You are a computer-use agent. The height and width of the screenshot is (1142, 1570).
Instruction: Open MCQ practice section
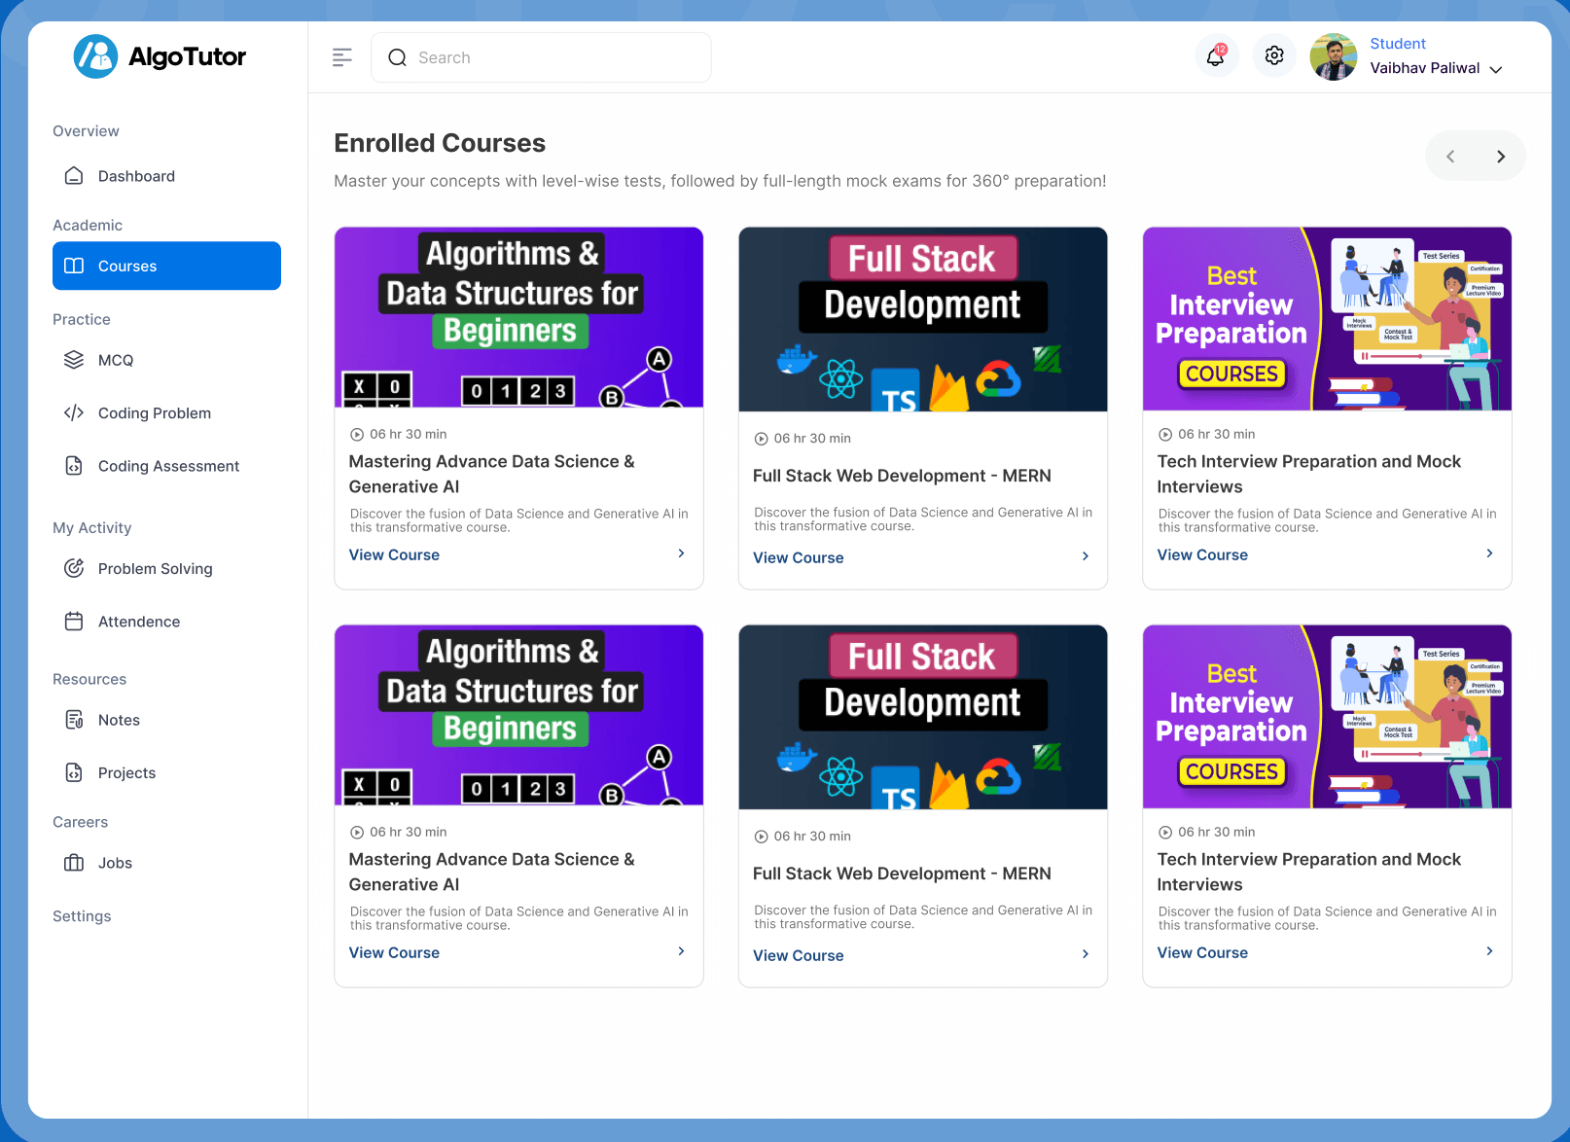[115, 360]
